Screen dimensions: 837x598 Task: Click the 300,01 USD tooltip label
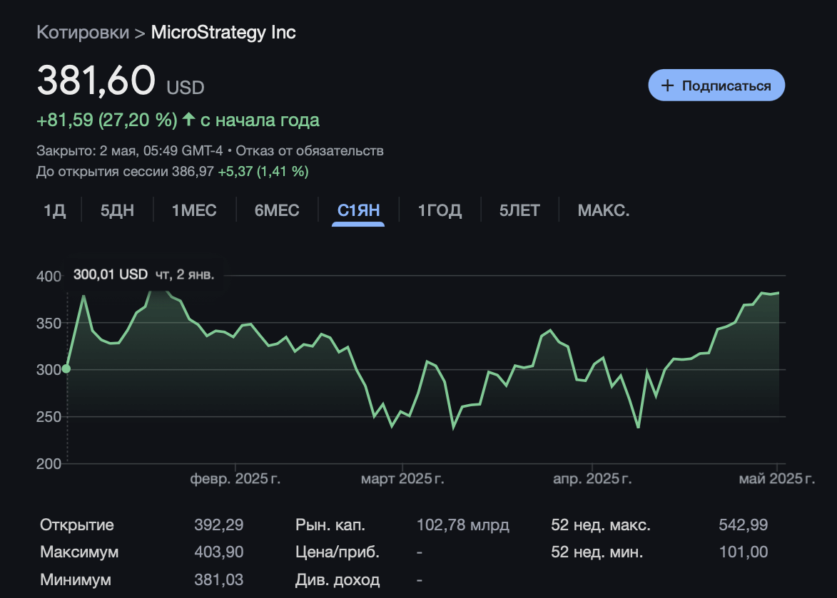111,274
